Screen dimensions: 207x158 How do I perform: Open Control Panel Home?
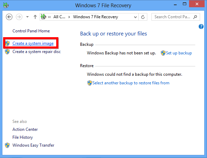pos(31,31)
